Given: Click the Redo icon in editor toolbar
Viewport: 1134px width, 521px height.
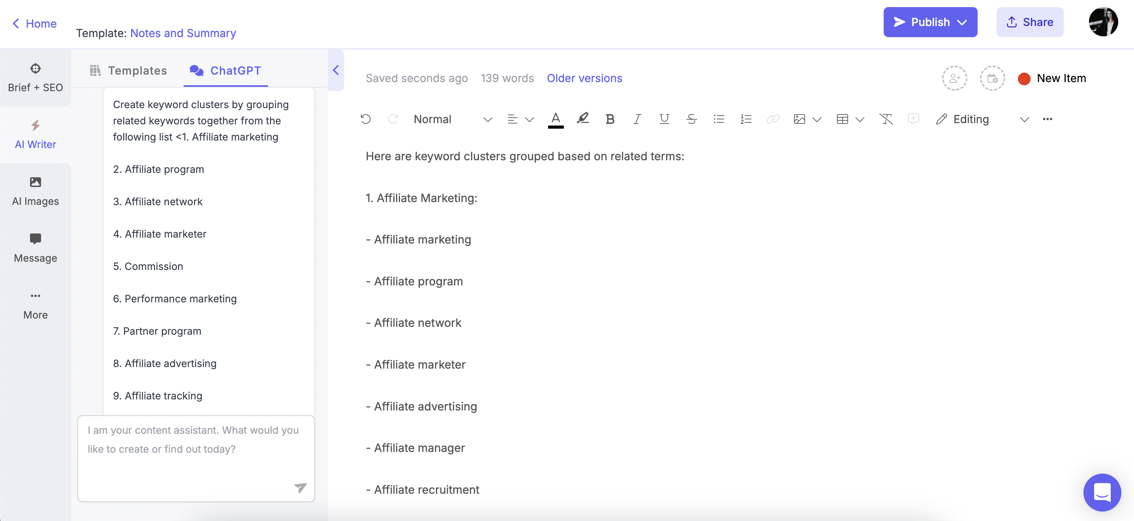Looking at the screenshot, I should (x=392, y=119).
